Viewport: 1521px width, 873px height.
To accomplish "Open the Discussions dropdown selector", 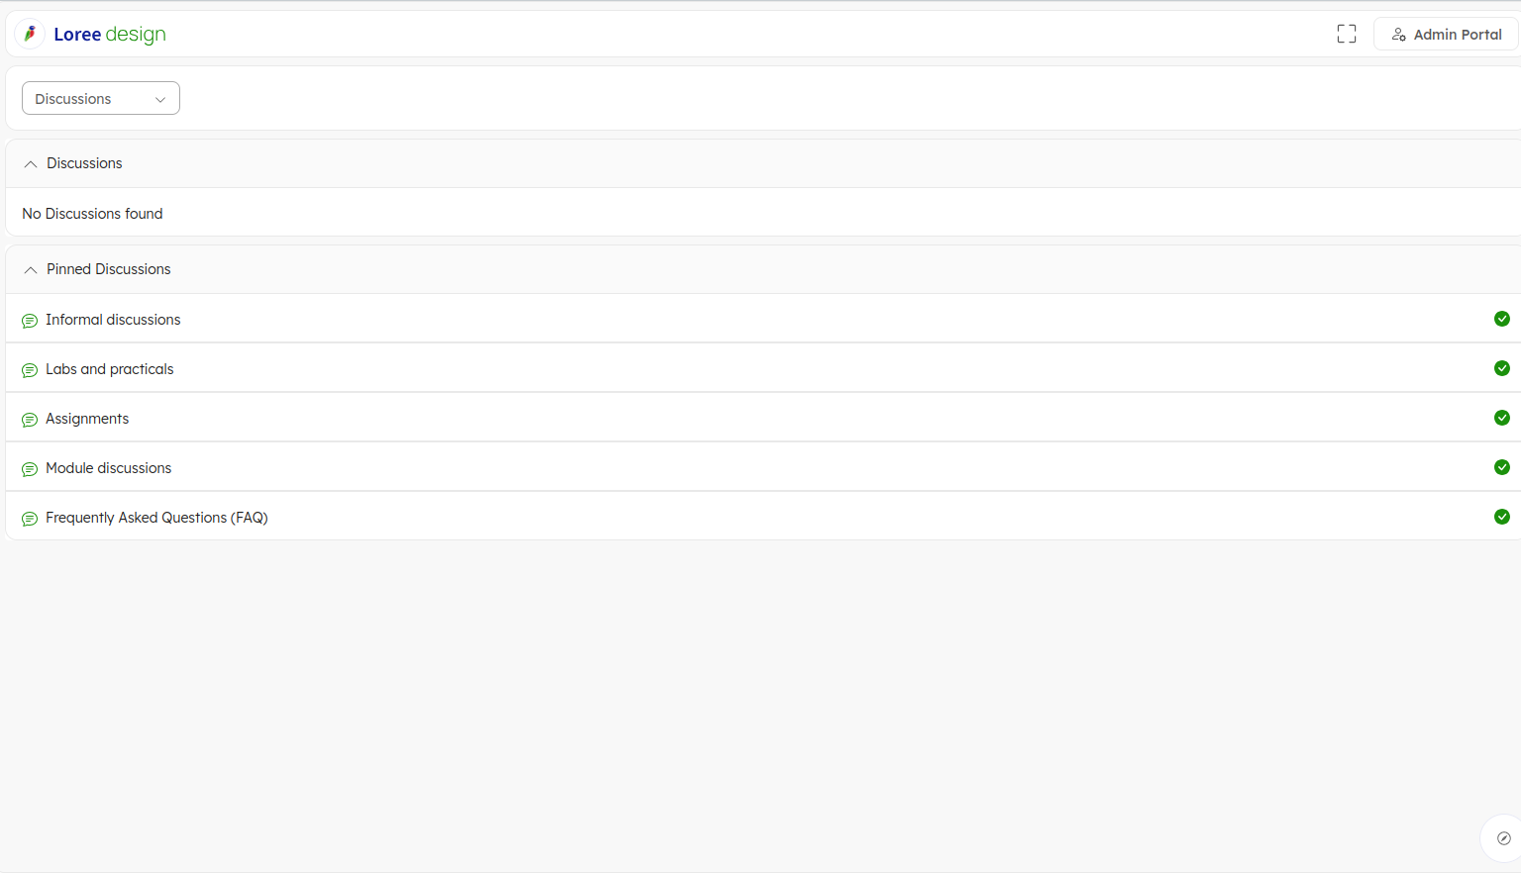I will click(100, 98).
